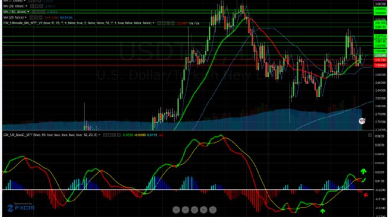Click the green MACD value 0.0039
This screenshot has width=388, height=217.
[128, 135]
